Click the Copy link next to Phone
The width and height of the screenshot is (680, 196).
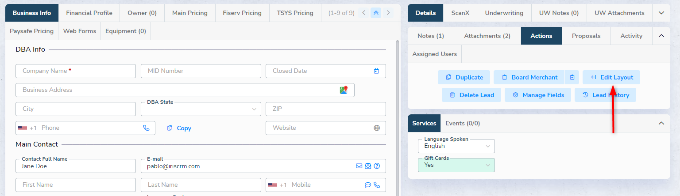tap(179, 128)
